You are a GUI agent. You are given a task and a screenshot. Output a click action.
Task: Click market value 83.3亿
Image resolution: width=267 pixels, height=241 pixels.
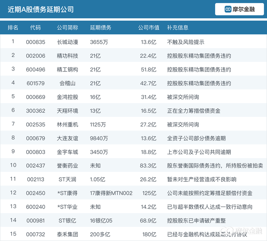pyautogui.click(x=148, y=166)
